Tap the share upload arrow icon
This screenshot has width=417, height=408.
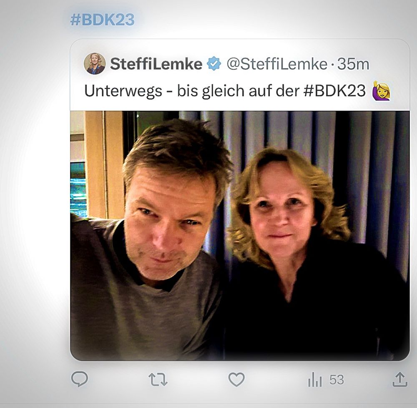[x=400, y=380]
